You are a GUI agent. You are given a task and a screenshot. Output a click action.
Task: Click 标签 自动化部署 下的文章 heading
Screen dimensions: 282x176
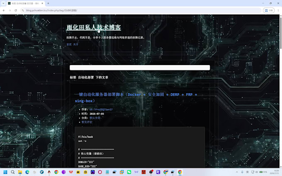coord(89,77)
